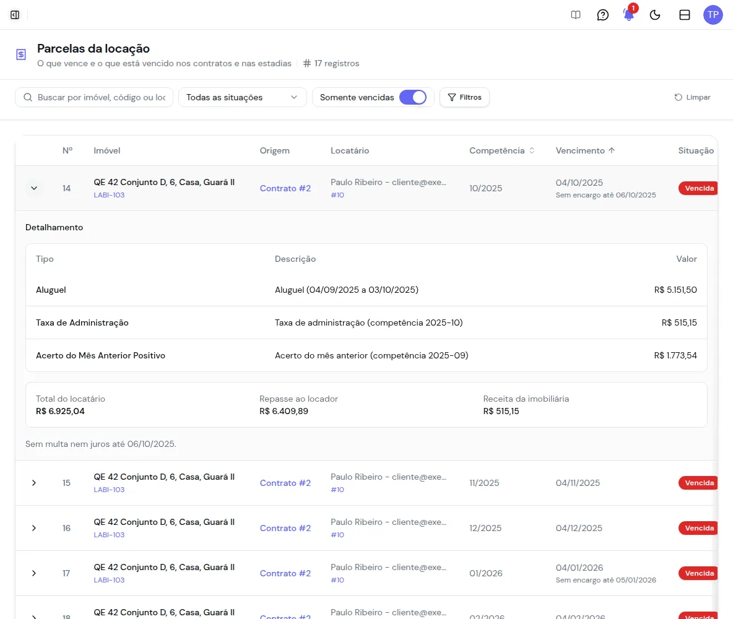Select Total do locatário R$ 6.925,04

(60, 412)
